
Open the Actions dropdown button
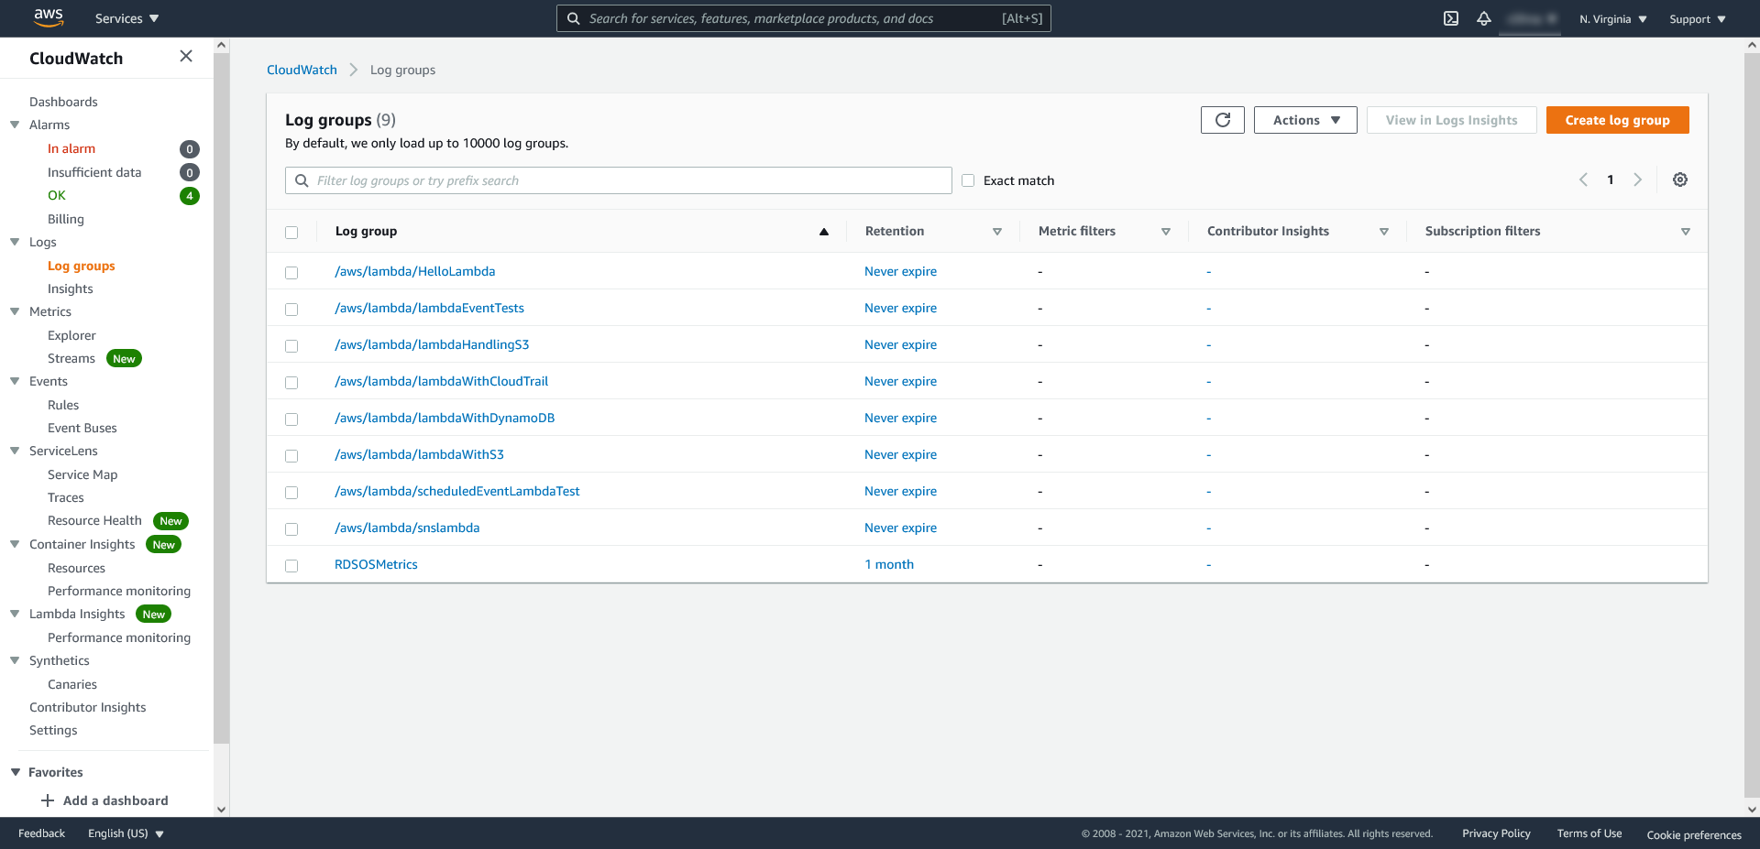1305,120
